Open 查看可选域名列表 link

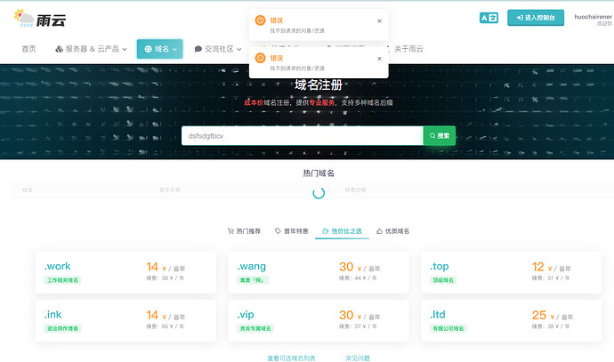[291, 358]
